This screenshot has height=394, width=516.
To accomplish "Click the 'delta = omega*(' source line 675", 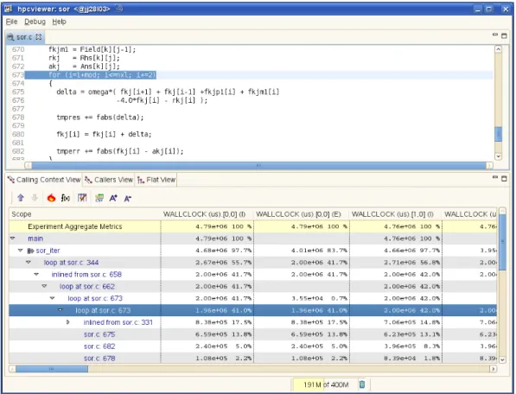I will 168,92.
